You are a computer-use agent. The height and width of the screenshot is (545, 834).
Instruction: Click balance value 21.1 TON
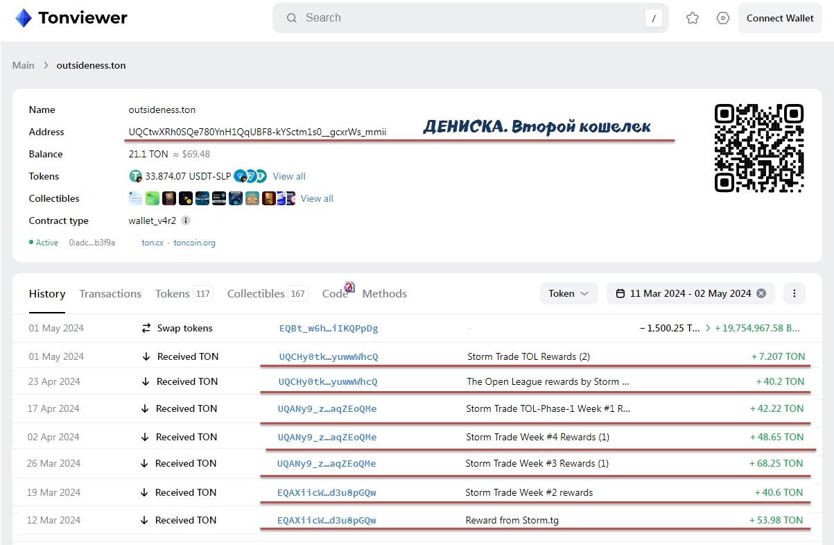pos(148,154)
